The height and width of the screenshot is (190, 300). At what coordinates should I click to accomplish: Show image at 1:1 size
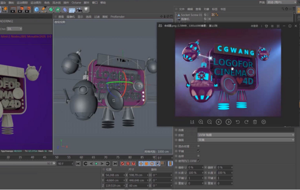tap(192, 122)
